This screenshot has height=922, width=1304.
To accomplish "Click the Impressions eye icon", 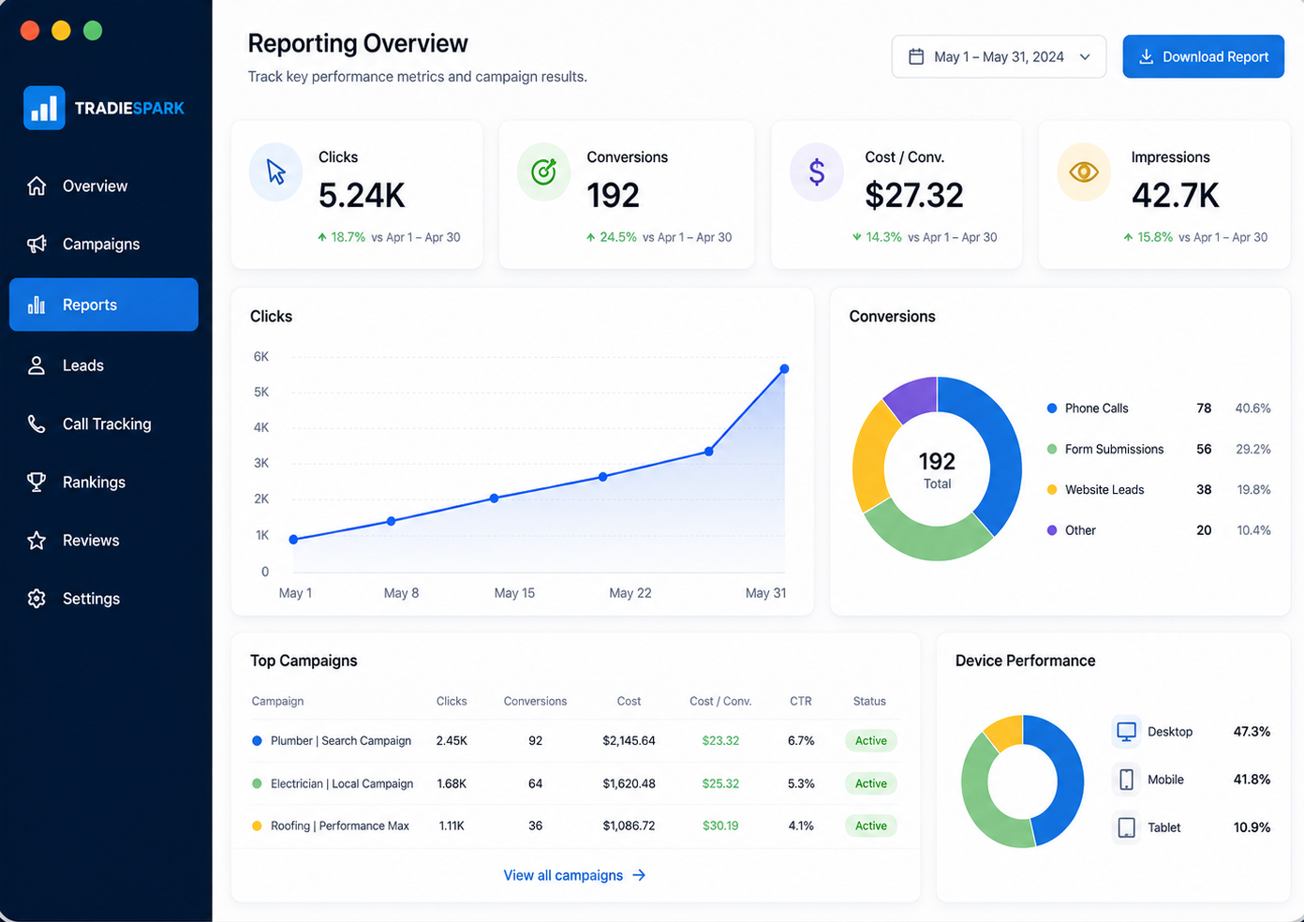I will tap(1084, 171).
